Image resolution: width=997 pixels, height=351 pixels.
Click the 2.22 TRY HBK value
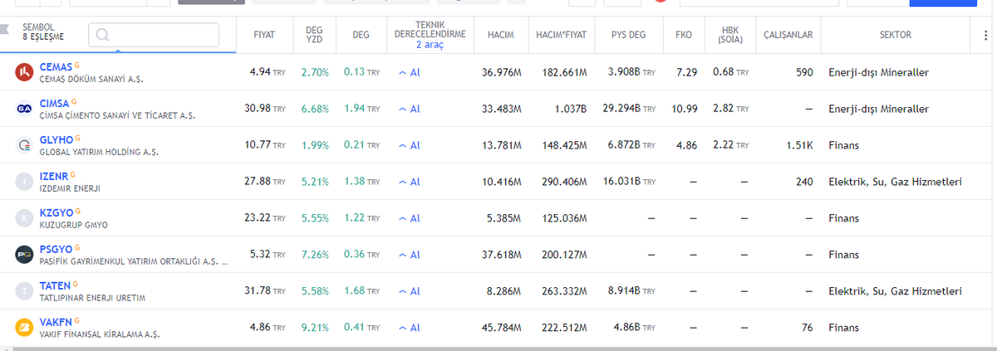pos(730,145)
